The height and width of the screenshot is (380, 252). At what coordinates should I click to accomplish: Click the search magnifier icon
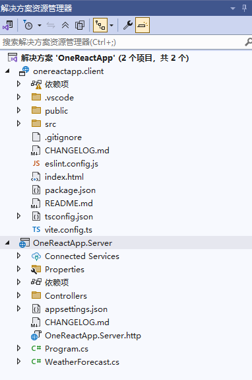pos(248,42)
